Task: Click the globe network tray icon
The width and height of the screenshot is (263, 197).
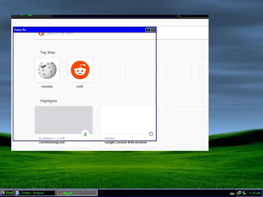Action: [239, 193]
